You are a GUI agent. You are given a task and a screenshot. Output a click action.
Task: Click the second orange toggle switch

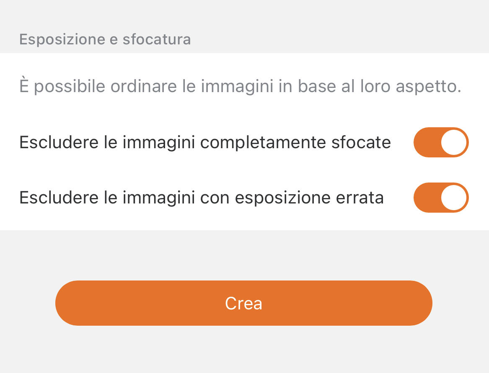tap(441, 198)
